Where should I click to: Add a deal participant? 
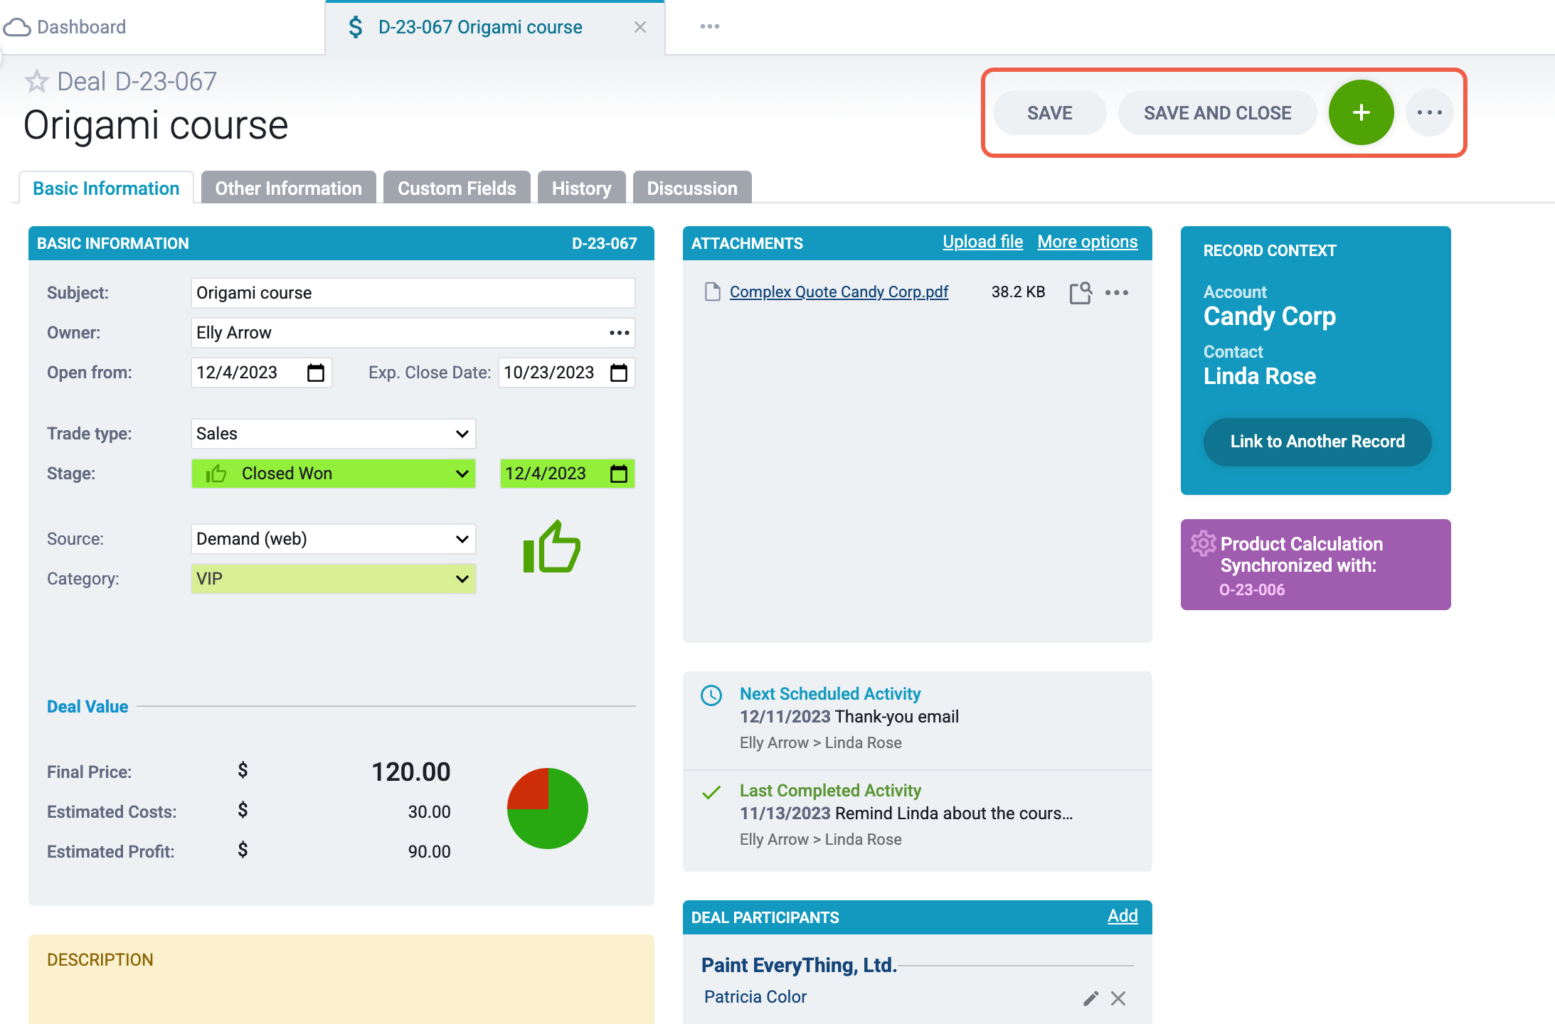coord(1123,916)
